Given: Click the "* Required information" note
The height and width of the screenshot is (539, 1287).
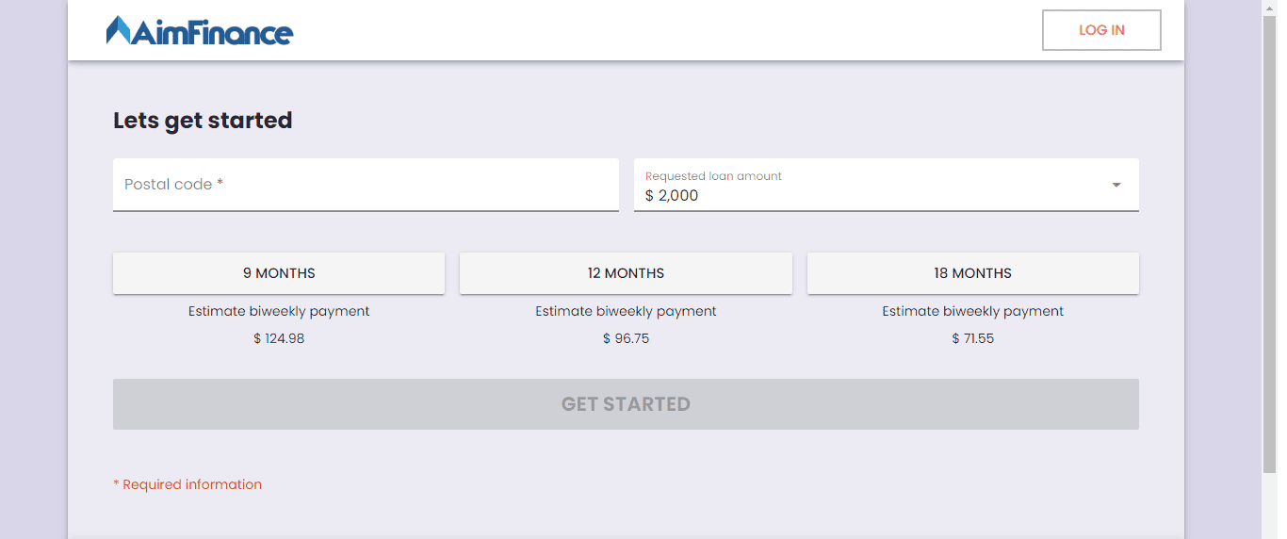Looking at the screenshot, I should pos(187,484).
